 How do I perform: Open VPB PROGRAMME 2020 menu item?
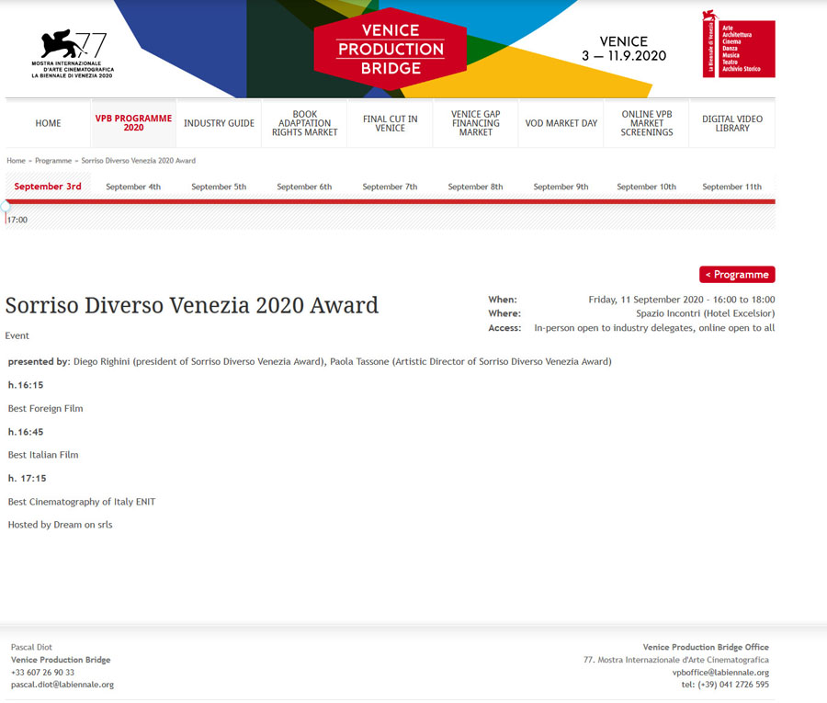click(133, 123)
